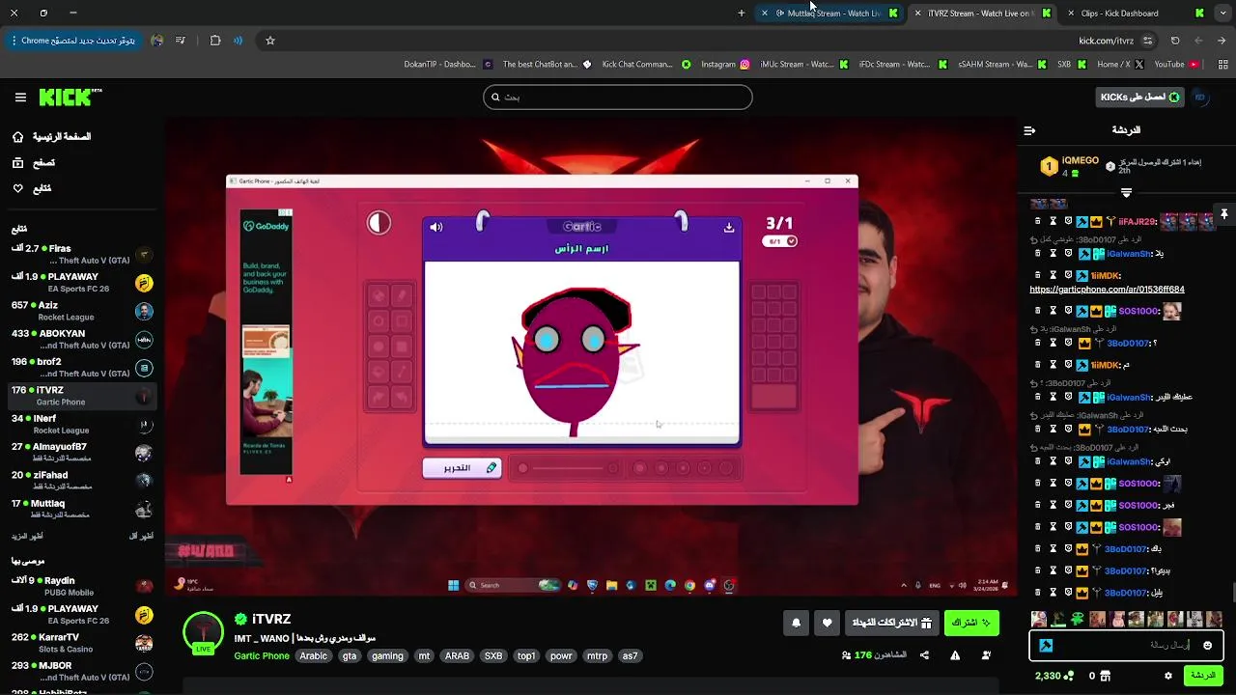
Task: Click the green Chat send button
Action: pos(1203,676)
